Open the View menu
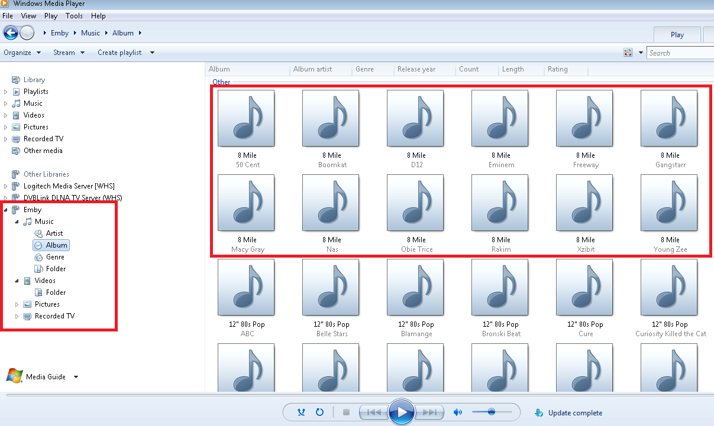The image size is (714, 426). point(28,16)
